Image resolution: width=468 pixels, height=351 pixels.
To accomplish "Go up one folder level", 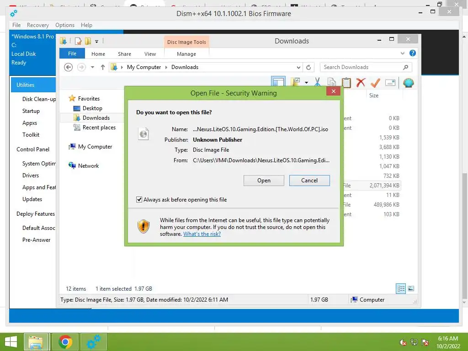I will [x=103, y=67].
